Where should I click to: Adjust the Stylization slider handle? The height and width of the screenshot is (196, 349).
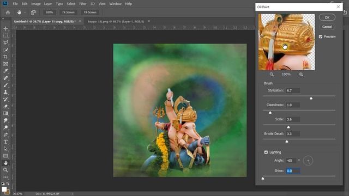(311, 98)
